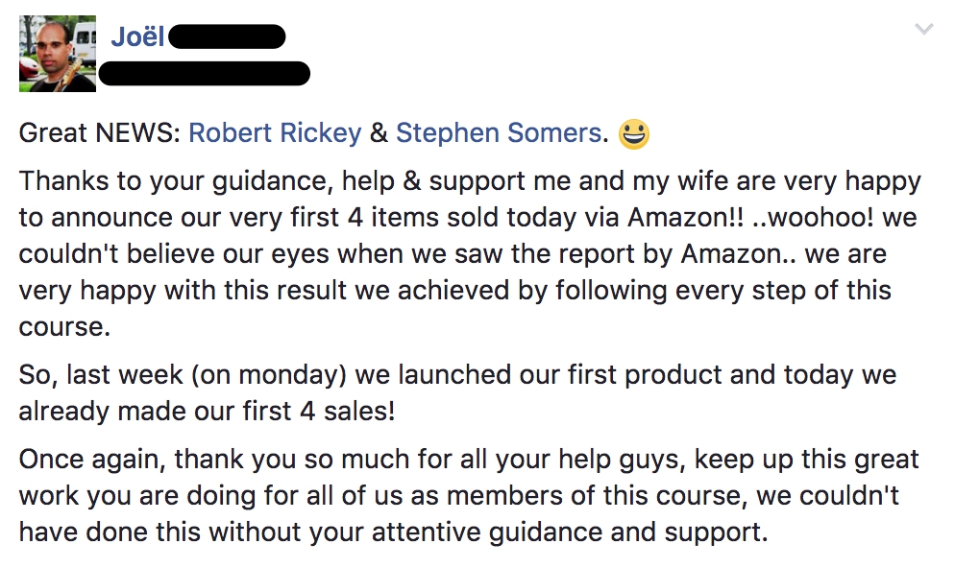This screenshot has width=955, height=568.
Task: Open the post options chevron menu
Action: point(923,31)
